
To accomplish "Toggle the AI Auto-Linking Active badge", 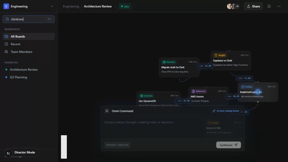I will pos(226,111).
